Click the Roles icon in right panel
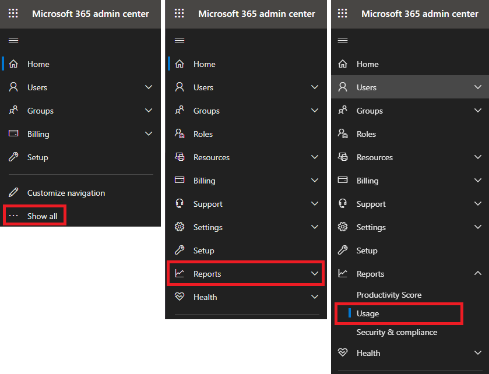Screen dimensions: 489x374 [x=343, y=134]
